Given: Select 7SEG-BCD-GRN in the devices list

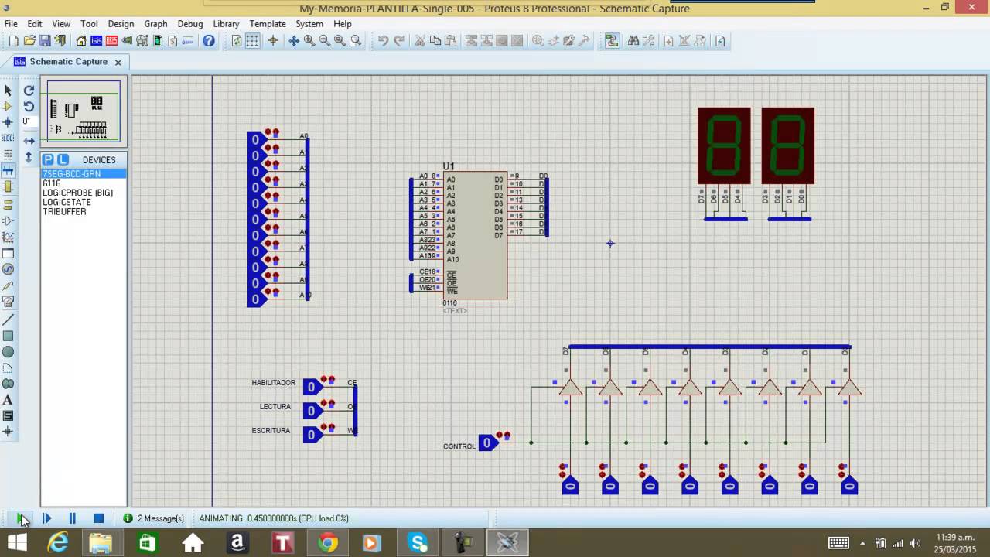Looking at the screenshot, I should [x=84, y=174].
